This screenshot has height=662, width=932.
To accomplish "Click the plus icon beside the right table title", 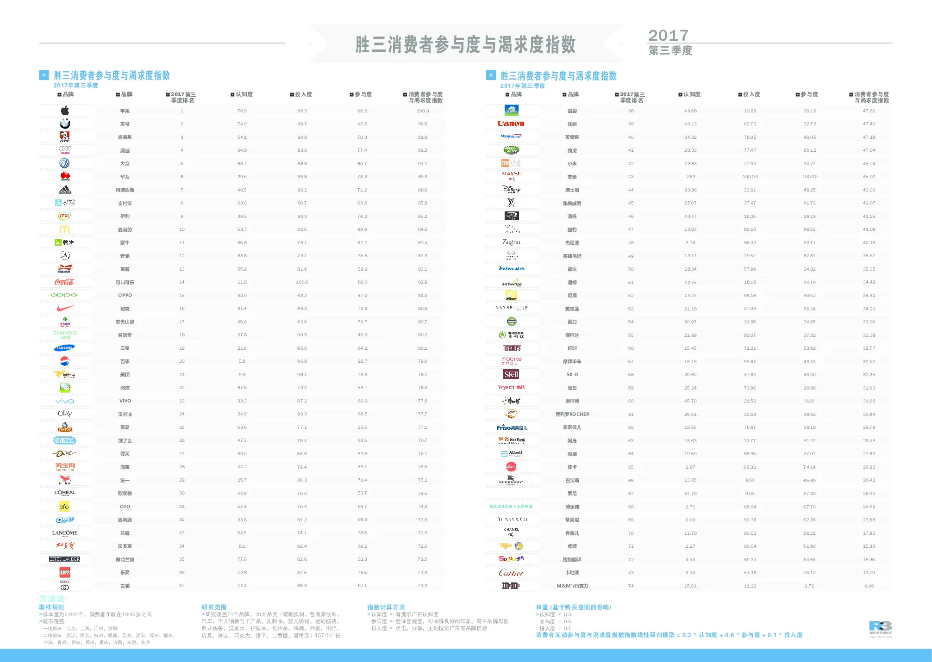I will click(491, 75).
